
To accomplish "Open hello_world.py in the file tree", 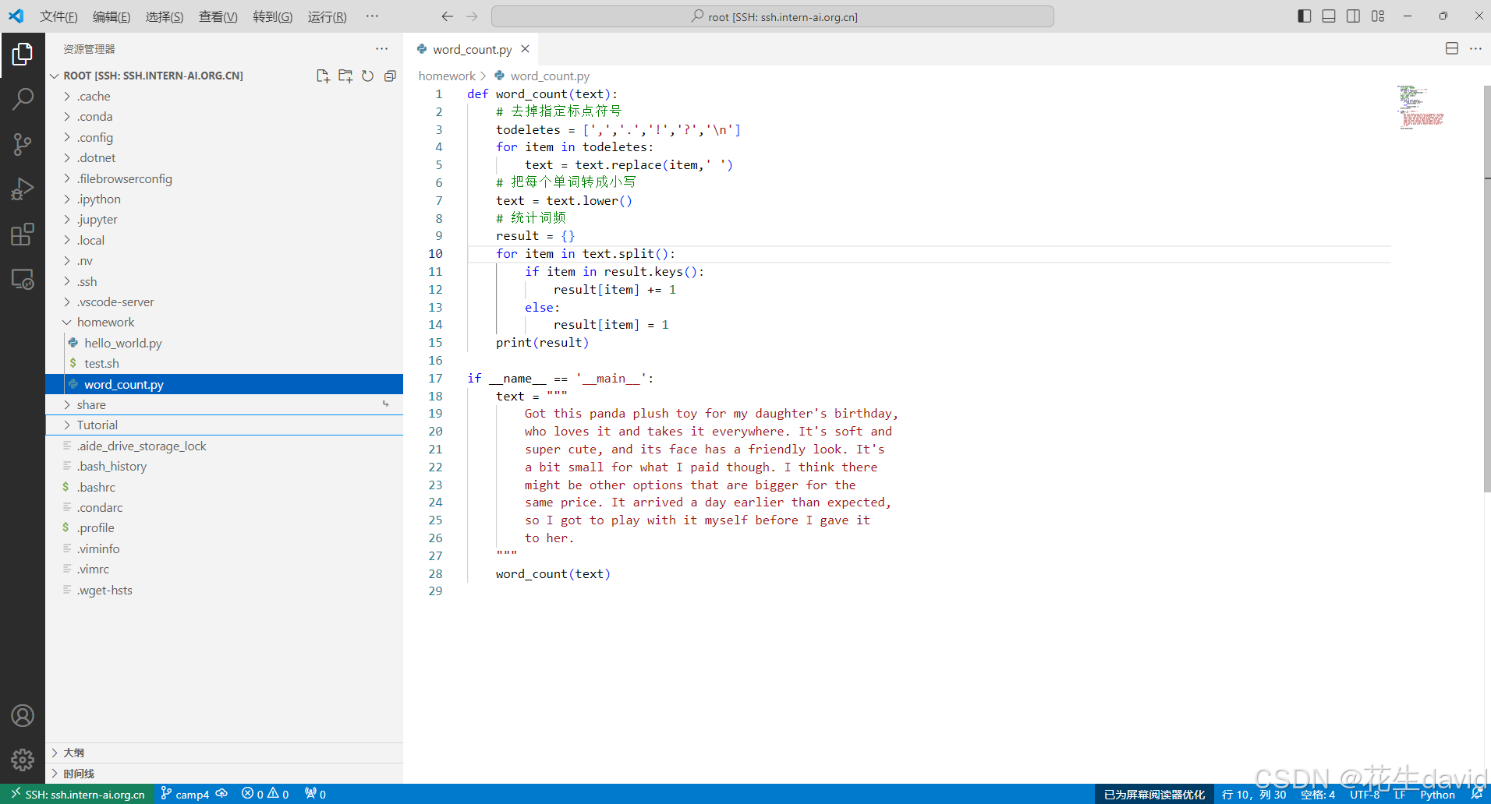I will [x=224, y=343].
